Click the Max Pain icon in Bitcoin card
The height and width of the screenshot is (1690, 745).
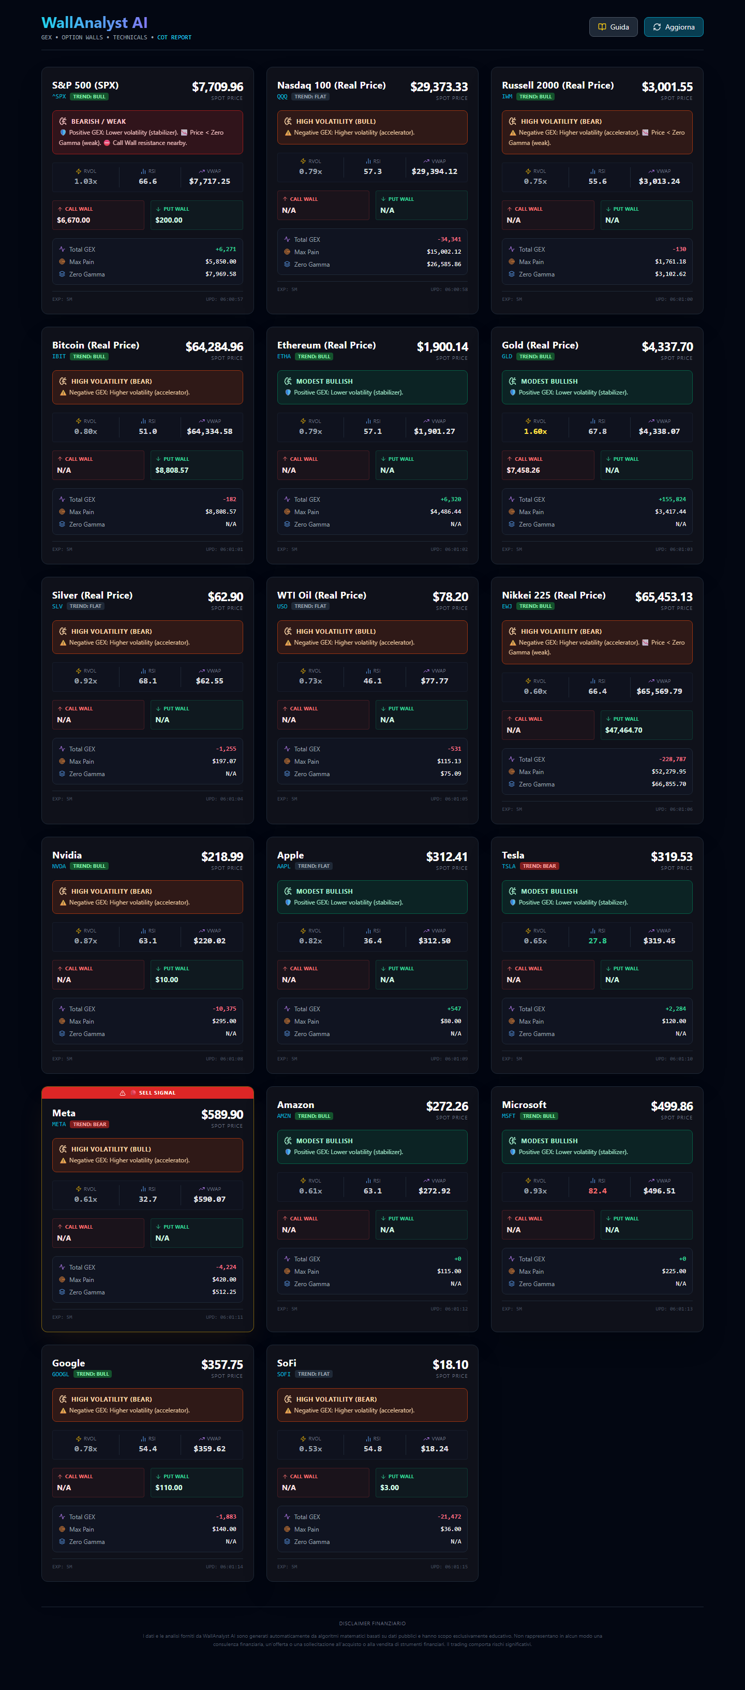[x=62, y=512]
